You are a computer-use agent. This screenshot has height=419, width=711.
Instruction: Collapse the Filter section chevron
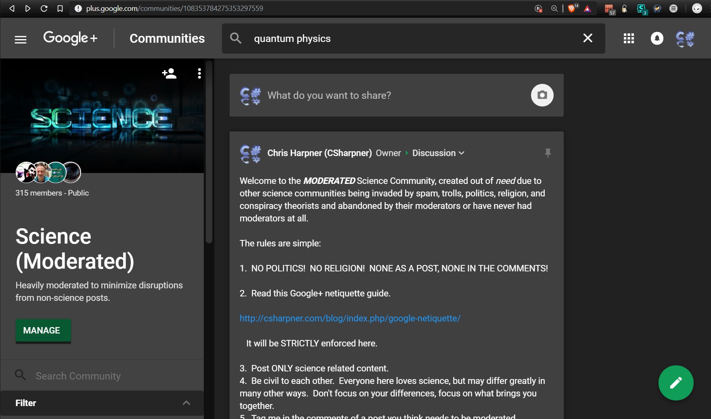click(186, 403)
